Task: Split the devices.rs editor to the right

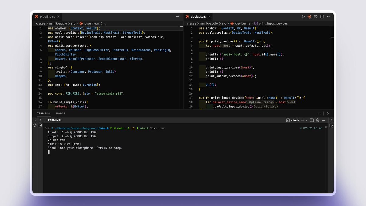Action: (x=322, y=16)
